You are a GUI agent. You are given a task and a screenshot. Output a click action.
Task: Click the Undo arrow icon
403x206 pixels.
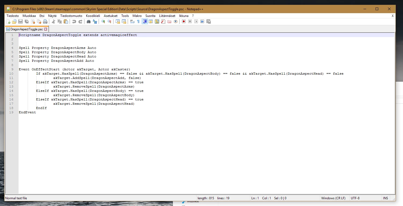point(74,21)
